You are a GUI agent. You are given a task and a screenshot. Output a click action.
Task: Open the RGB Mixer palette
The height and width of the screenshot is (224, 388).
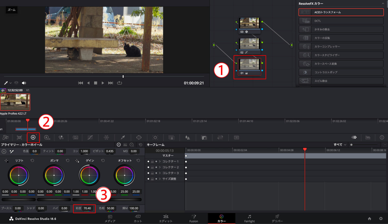point(61,137)
